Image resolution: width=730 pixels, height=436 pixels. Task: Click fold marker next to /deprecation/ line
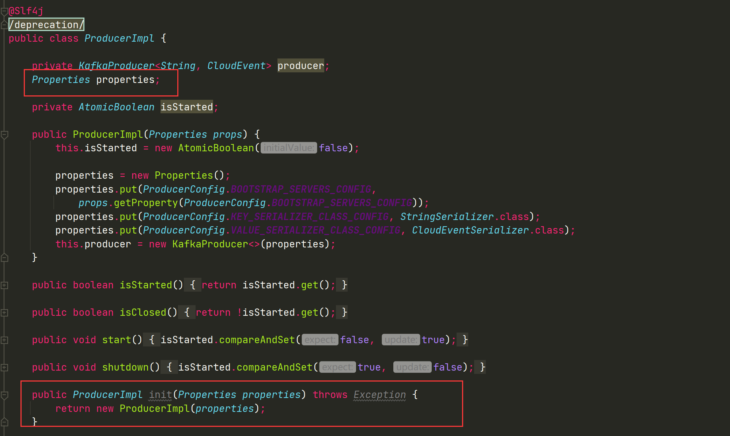(4, 25)
